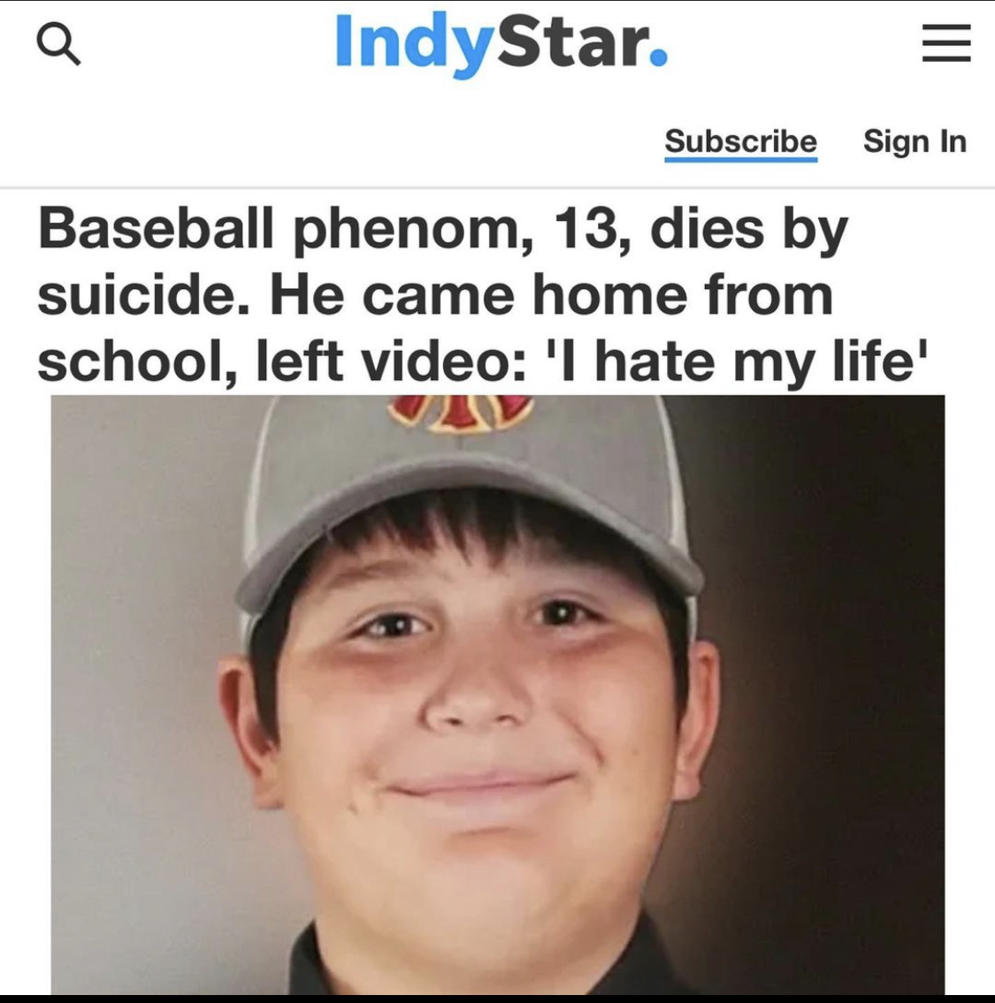Click the blue dot ending the IndyStar logo

658,58
